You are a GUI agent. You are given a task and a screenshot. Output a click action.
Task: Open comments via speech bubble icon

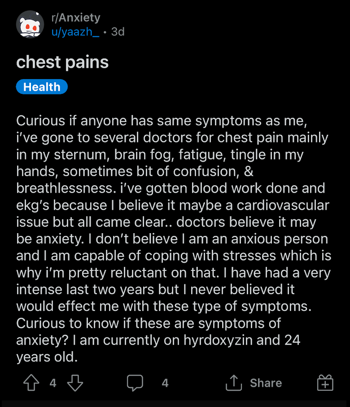coord(135,383)
